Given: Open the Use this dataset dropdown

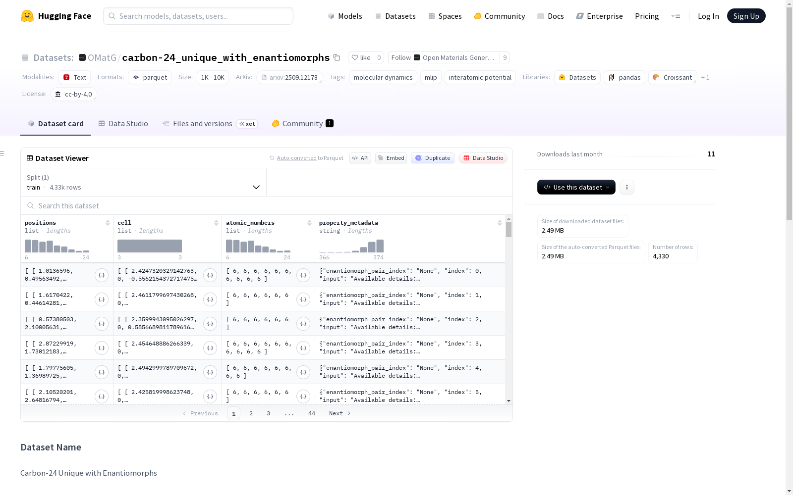Looking at the screenshot, I should click(576, 187).
